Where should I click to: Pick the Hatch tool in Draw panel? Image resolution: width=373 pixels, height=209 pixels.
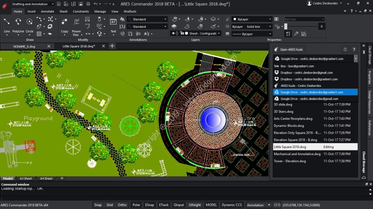[39, 34]
